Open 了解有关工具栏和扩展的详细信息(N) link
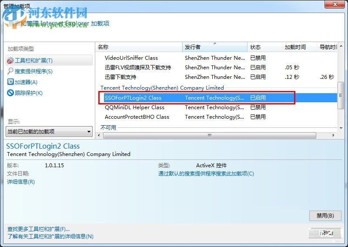The image size is (348, 247). point(50,237)
